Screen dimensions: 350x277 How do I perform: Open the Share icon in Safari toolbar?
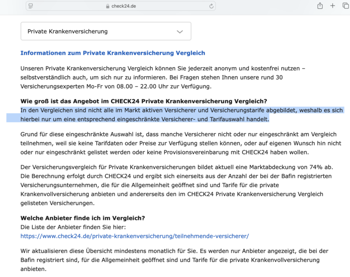click(x=320, y=5)
